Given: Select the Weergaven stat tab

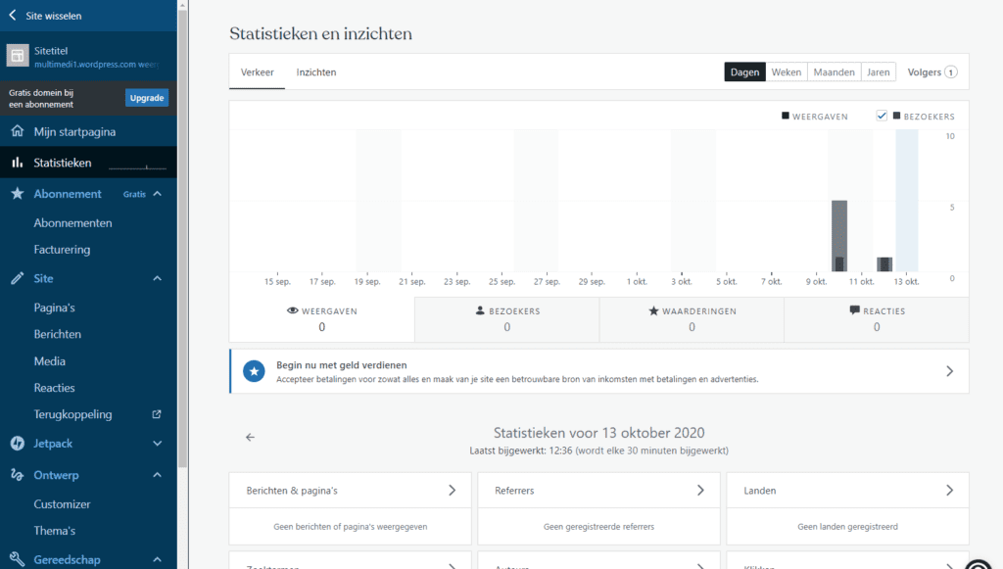Looking at the screenshot, I should 321,319.
